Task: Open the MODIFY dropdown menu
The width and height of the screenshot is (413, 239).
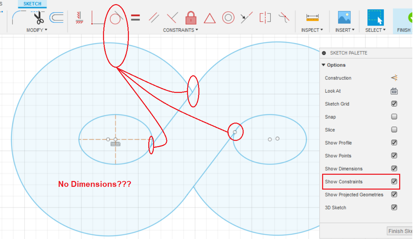Action: coord(37,30)
